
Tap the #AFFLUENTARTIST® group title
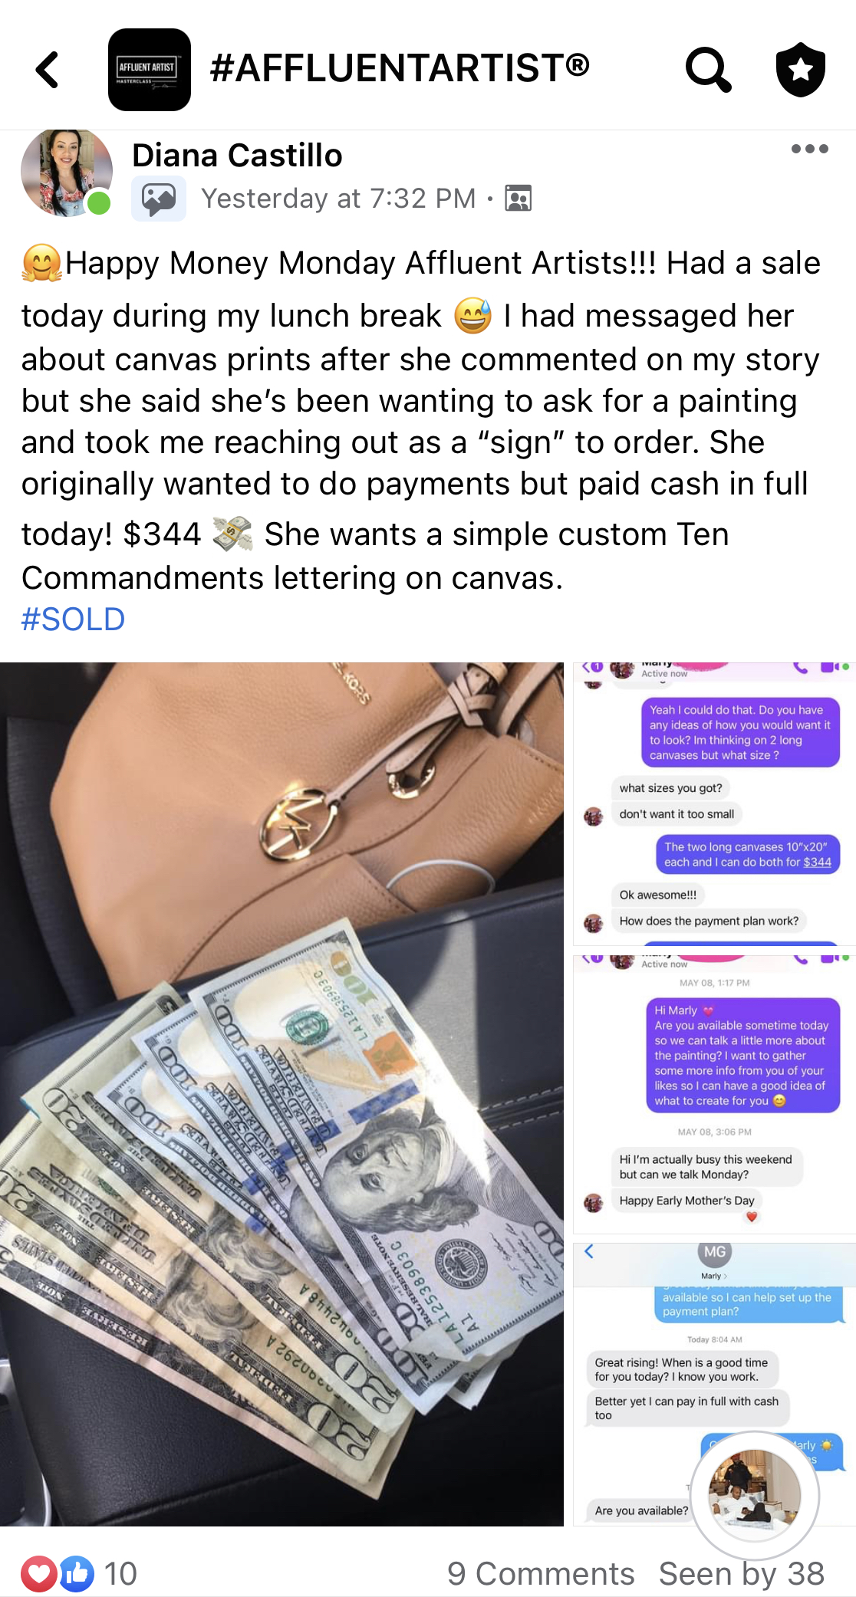pos(400,67)
